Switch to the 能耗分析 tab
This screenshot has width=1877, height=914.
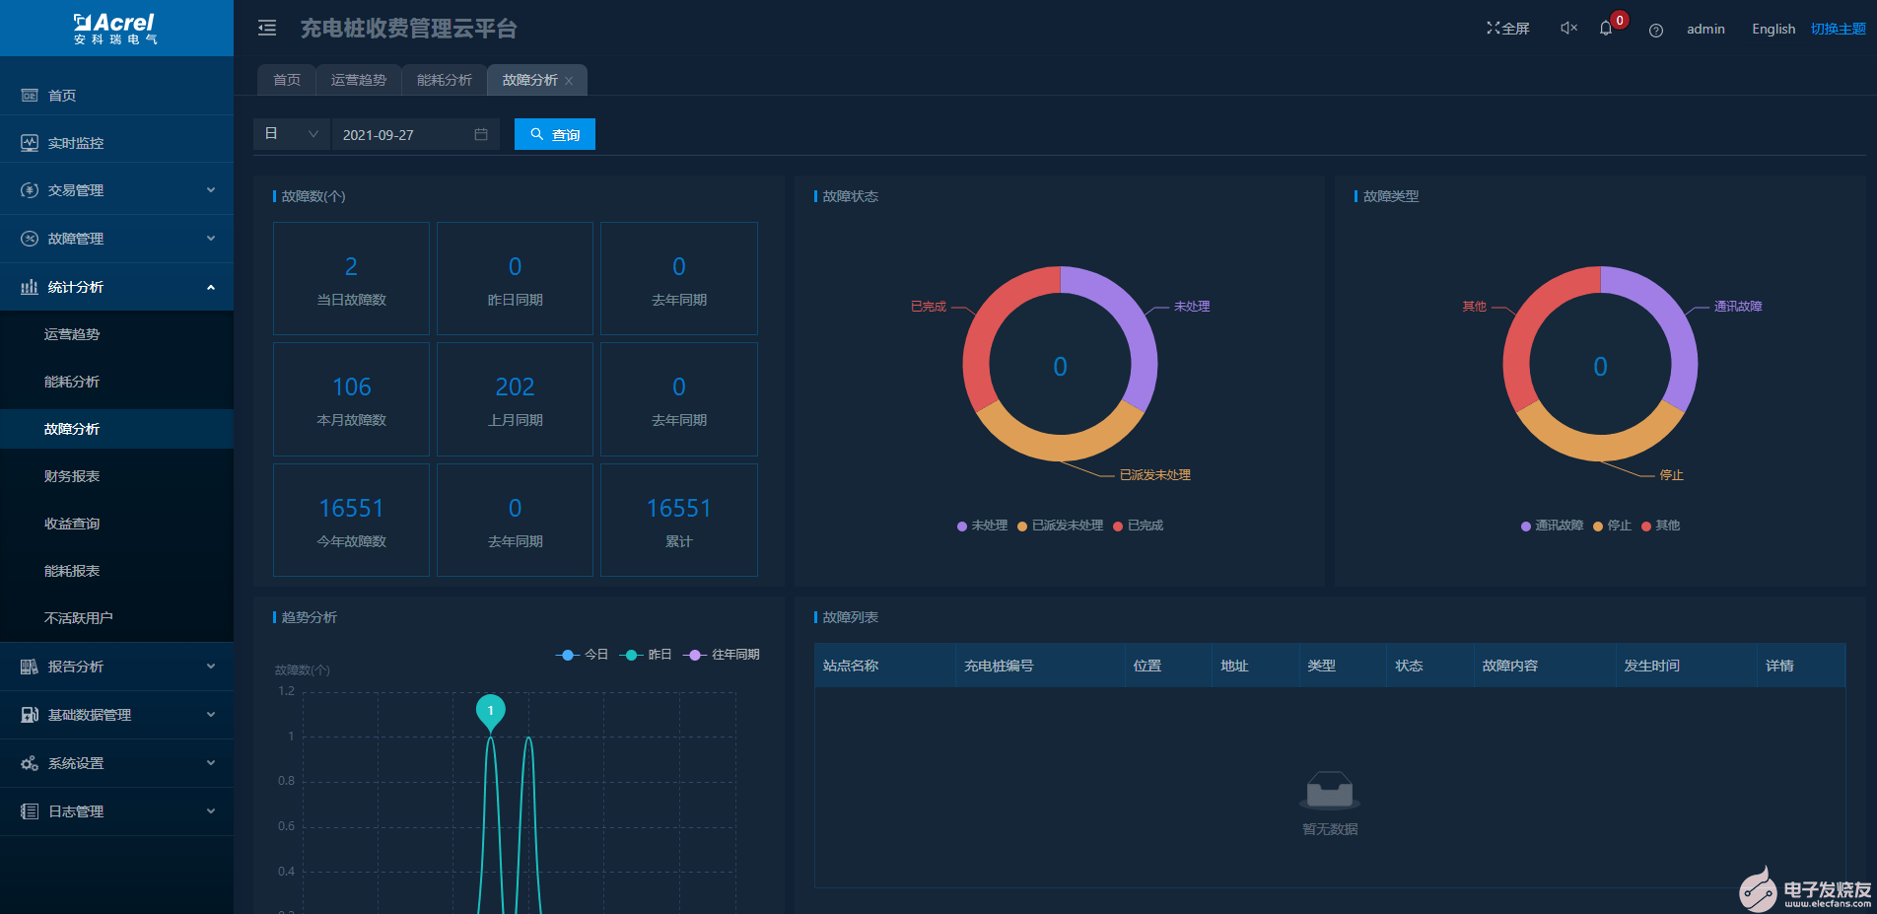click(443, 80)
